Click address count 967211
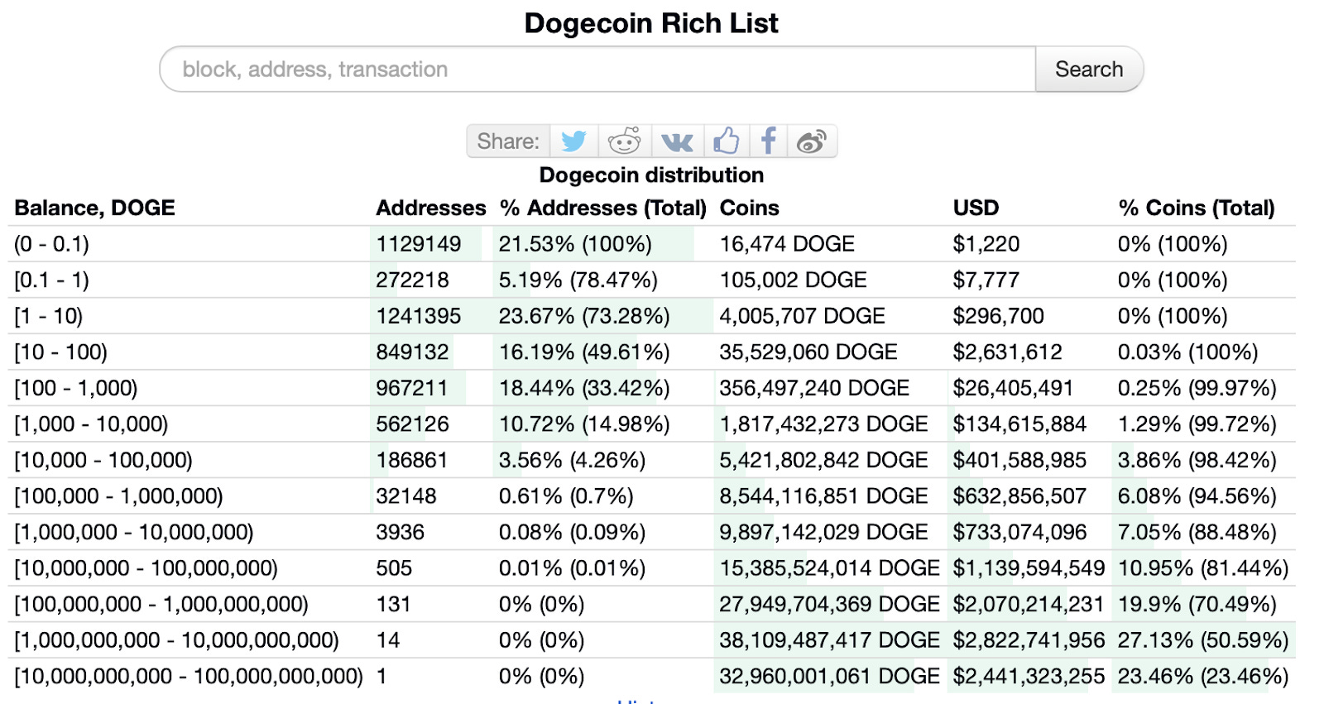 point(412,388)
